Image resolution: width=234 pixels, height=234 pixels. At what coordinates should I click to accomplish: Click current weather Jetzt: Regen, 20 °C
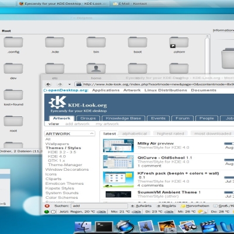pyautogui.click(x=82, y=212)
